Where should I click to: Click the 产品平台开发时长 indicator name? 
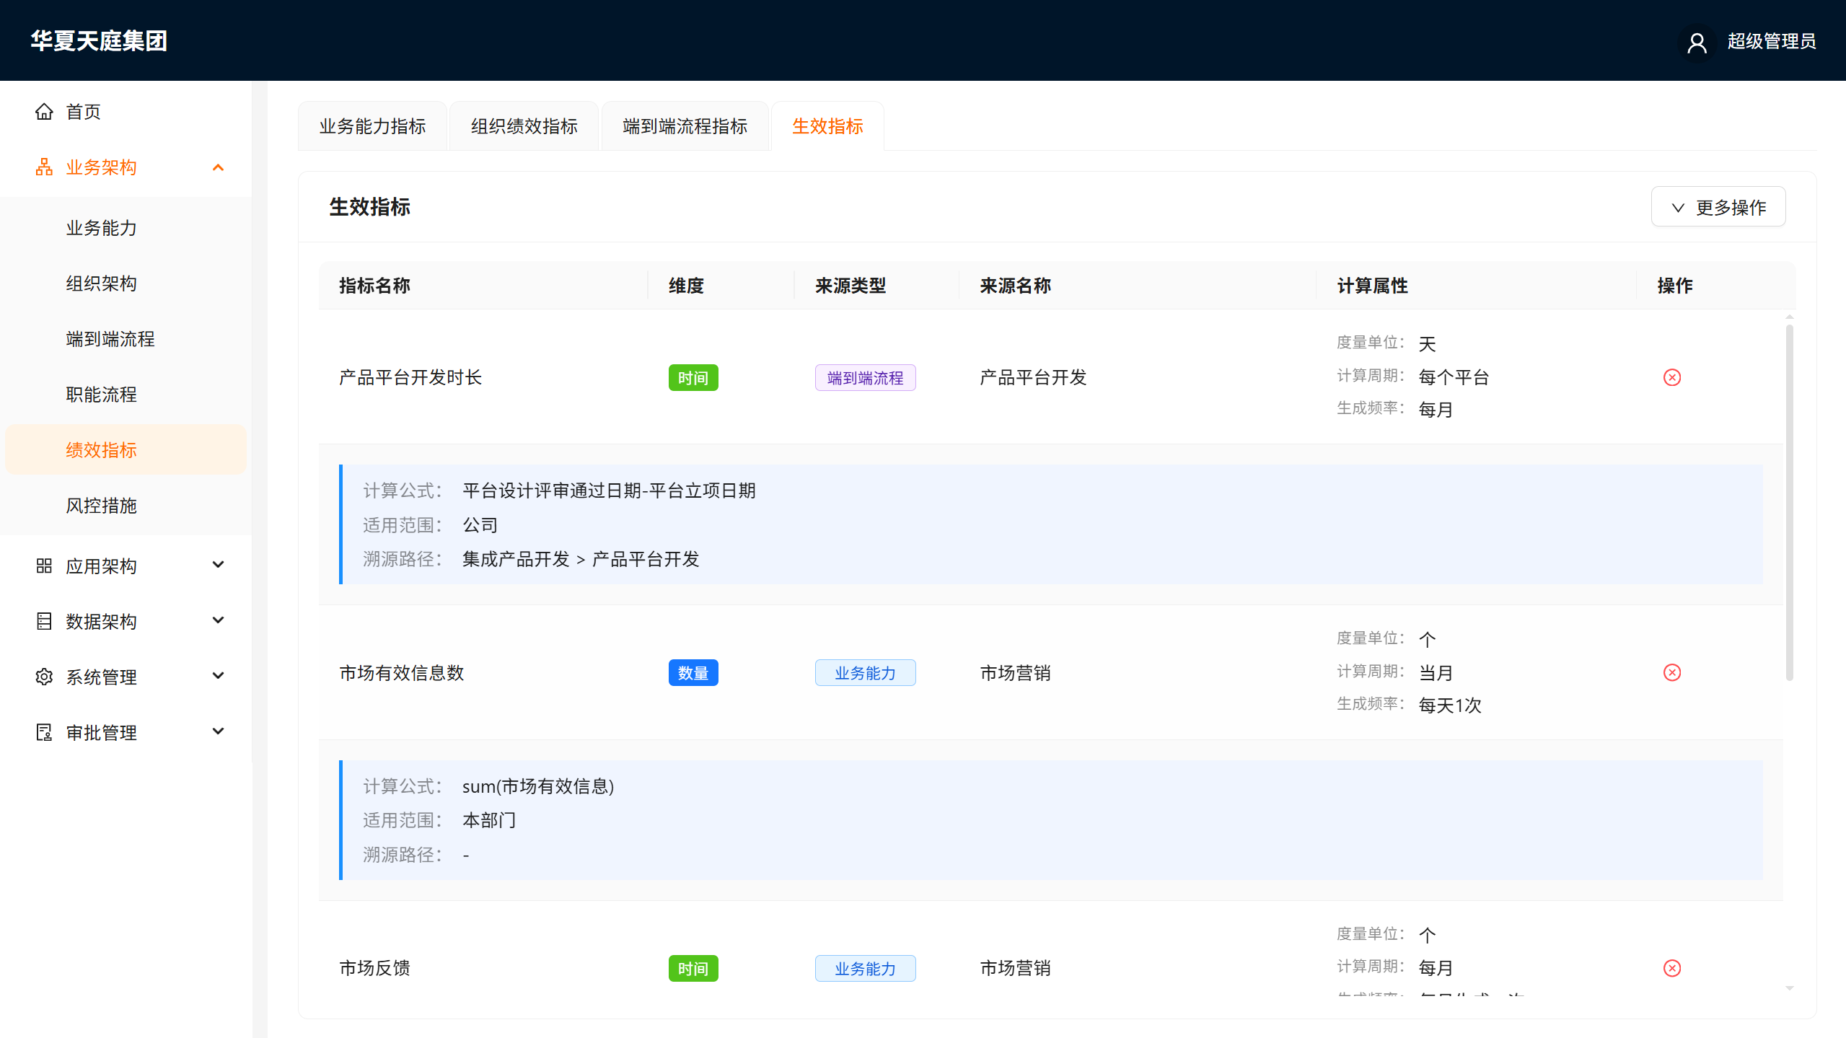pos(410,377)
